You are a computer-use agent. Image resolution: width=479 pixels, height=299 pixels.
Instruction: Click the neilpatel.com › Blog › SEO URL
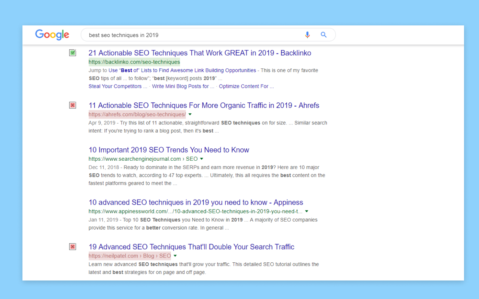pos(130,256)
